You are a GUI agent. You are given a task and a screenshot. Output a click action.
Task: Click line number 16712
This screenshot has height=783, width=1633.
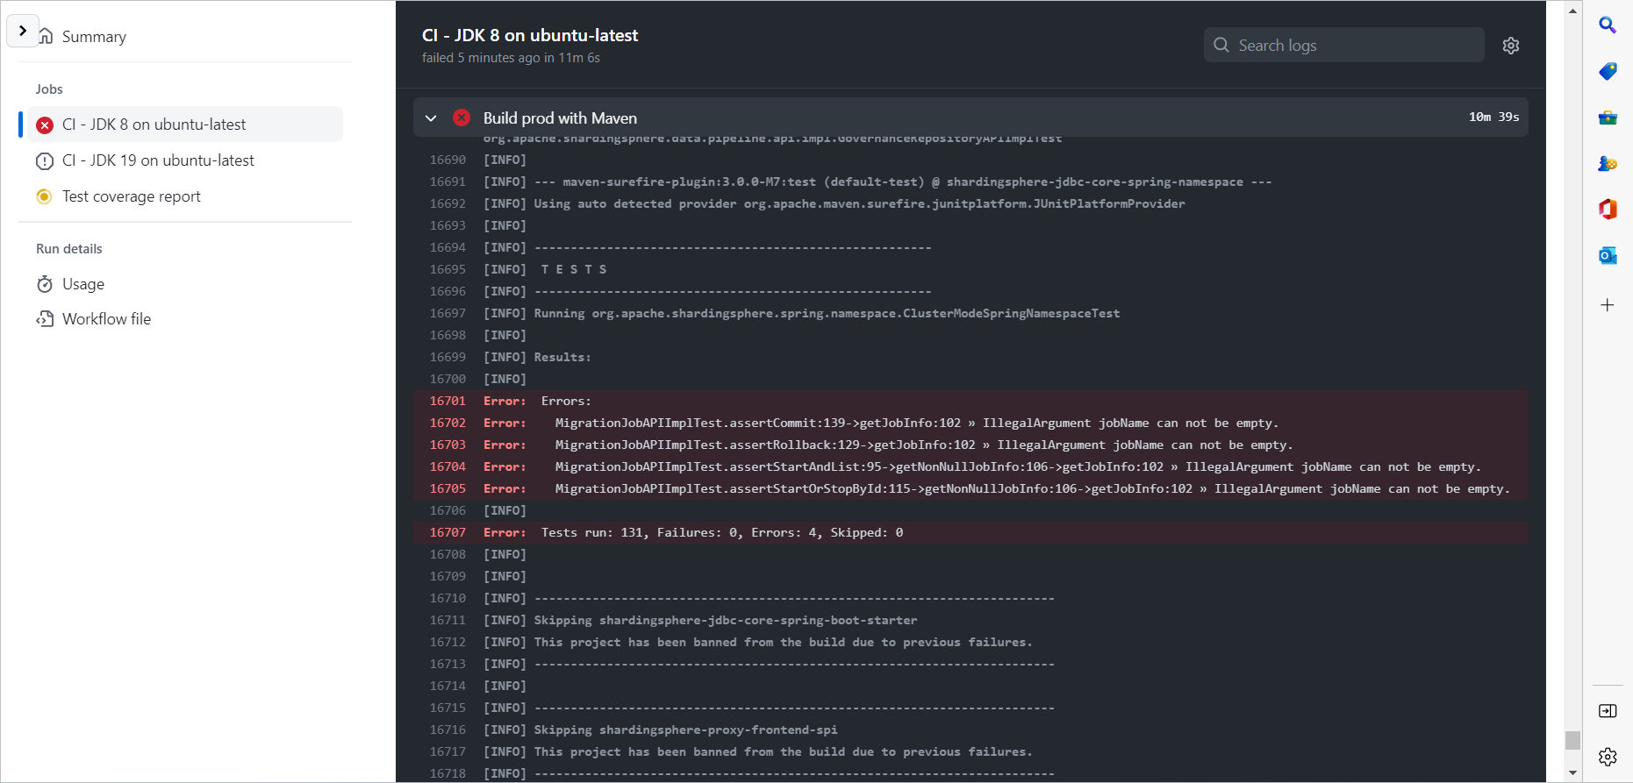(448, 642)
